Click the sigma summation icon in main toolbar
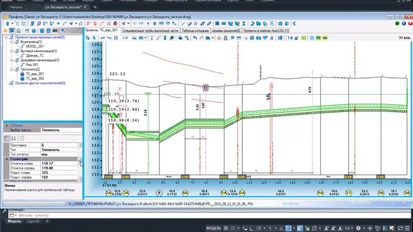 (244, 24)
